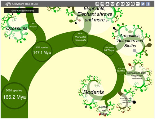
Task: Open search with the binoculars icon
Action: tap(113, 4)
